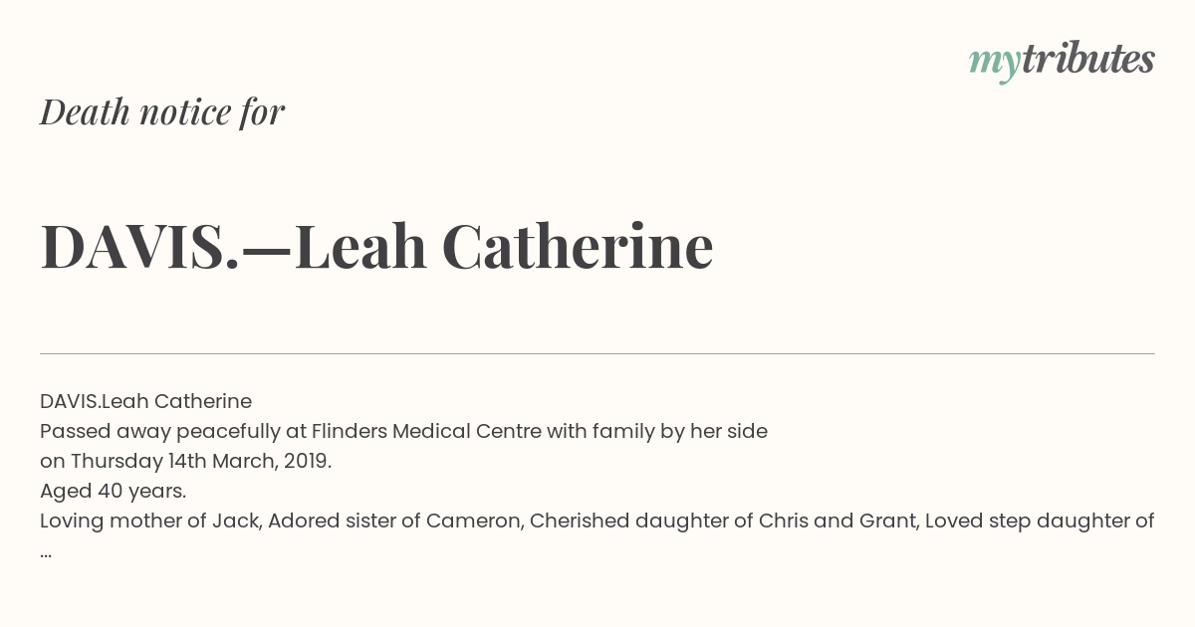Click "Loved step daughter of" text
The width and height of the screenshot is (1195, 627).
pos(1040,521)
